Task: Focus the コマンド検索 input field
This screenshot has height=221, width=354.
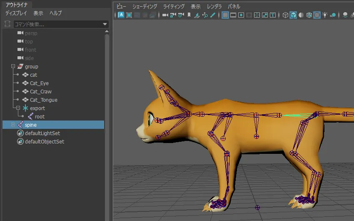Action: tap(61, 24)
